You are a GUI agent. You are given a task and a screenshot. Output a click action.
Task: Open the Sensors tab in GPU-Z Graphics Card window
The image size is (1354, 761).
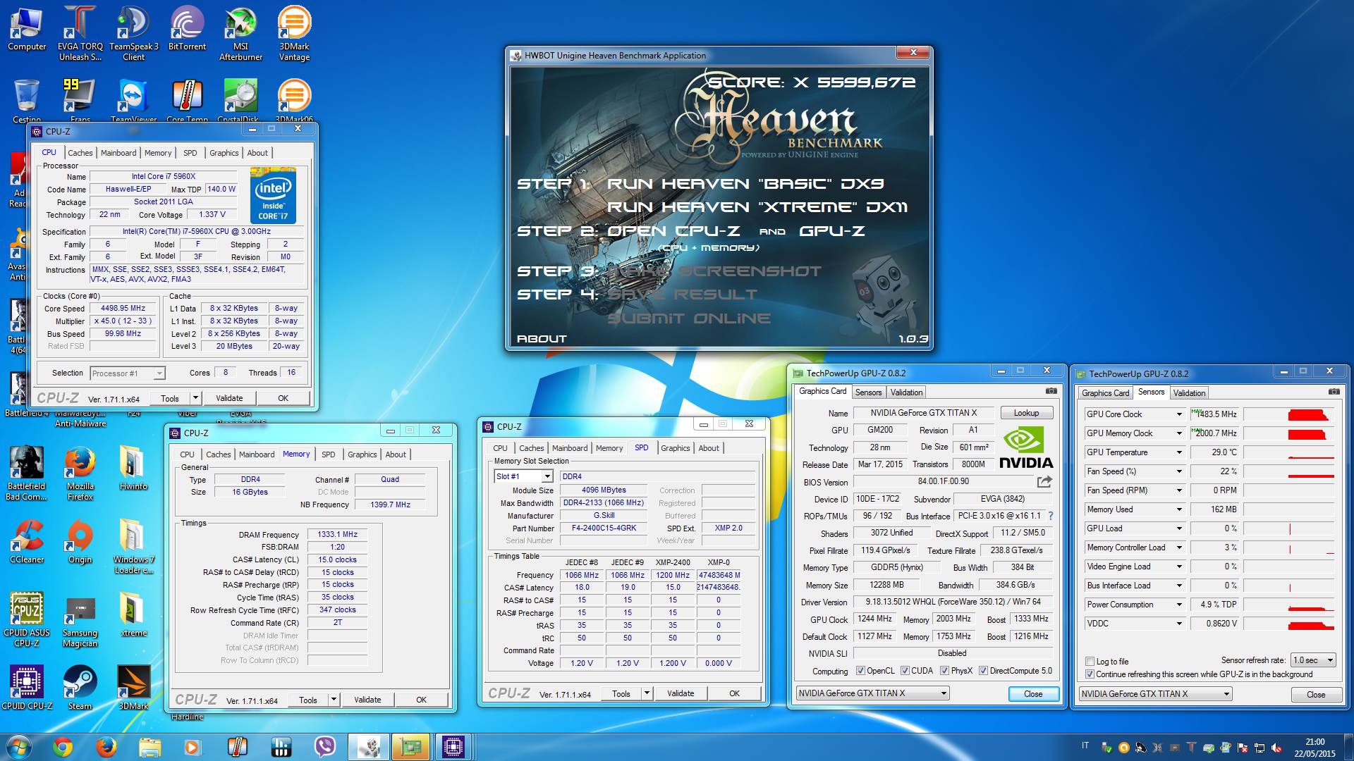[x=868, y=392]
